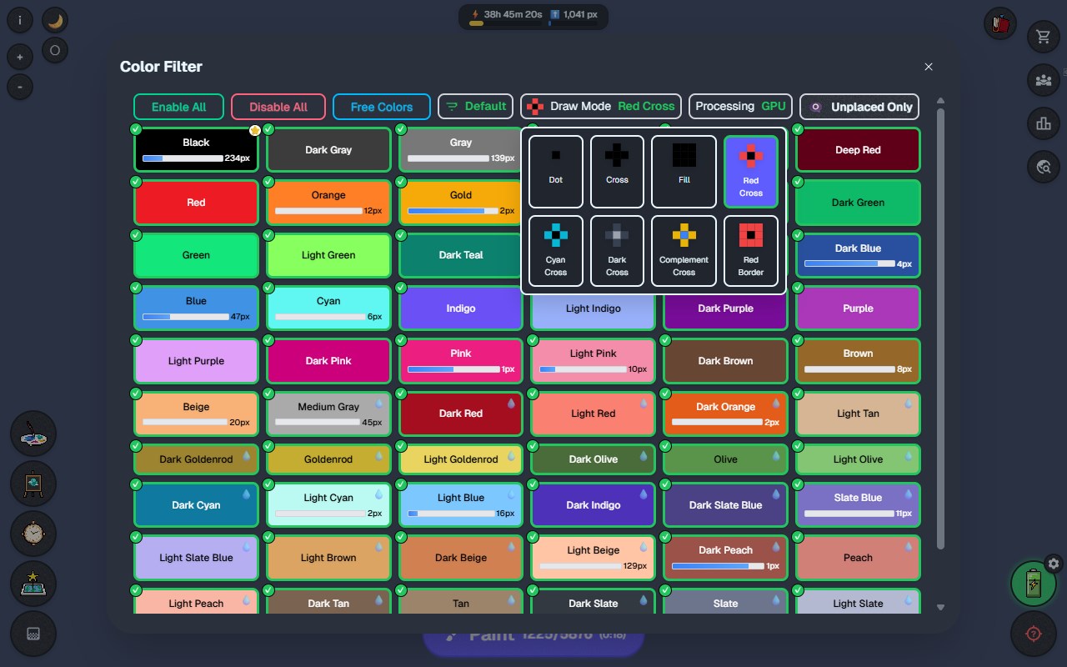This screenshot has height=667, width=1067.
Task: Click the scrollbar down arrow
Action: point(941,608)
